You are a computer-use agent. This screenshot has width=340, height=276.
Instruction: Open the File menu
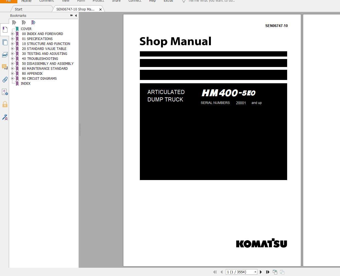pyautogui.click(x=9, y=1)
